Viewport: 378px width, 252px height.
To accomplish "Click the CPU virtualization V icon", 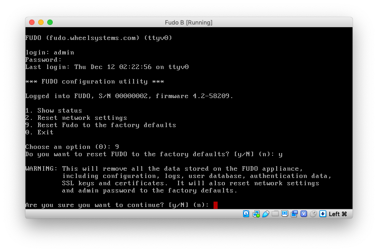I will (x=303, y=214).
